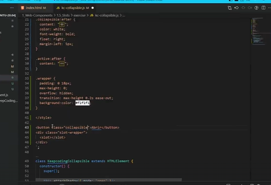Go to previous change using the arrow-circle icon
271x185 pixels.
tap(236, 8)
